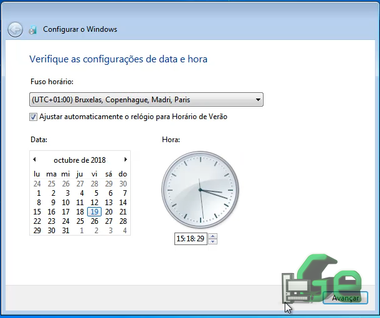Select day 1 of octubre

click(39, 193)
